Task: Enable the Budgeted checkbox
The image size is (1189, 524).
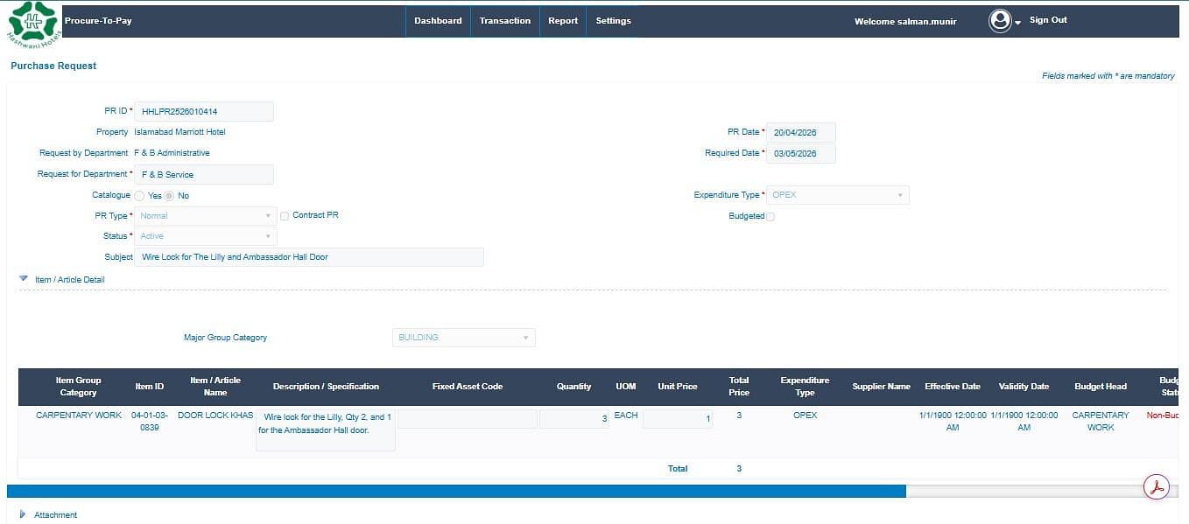Action: click(x=770, y=217)
